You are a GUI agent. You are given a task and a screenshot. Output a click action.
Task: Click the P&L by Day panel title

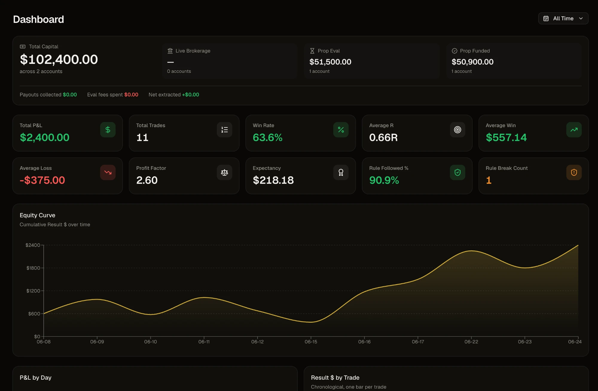36,378
